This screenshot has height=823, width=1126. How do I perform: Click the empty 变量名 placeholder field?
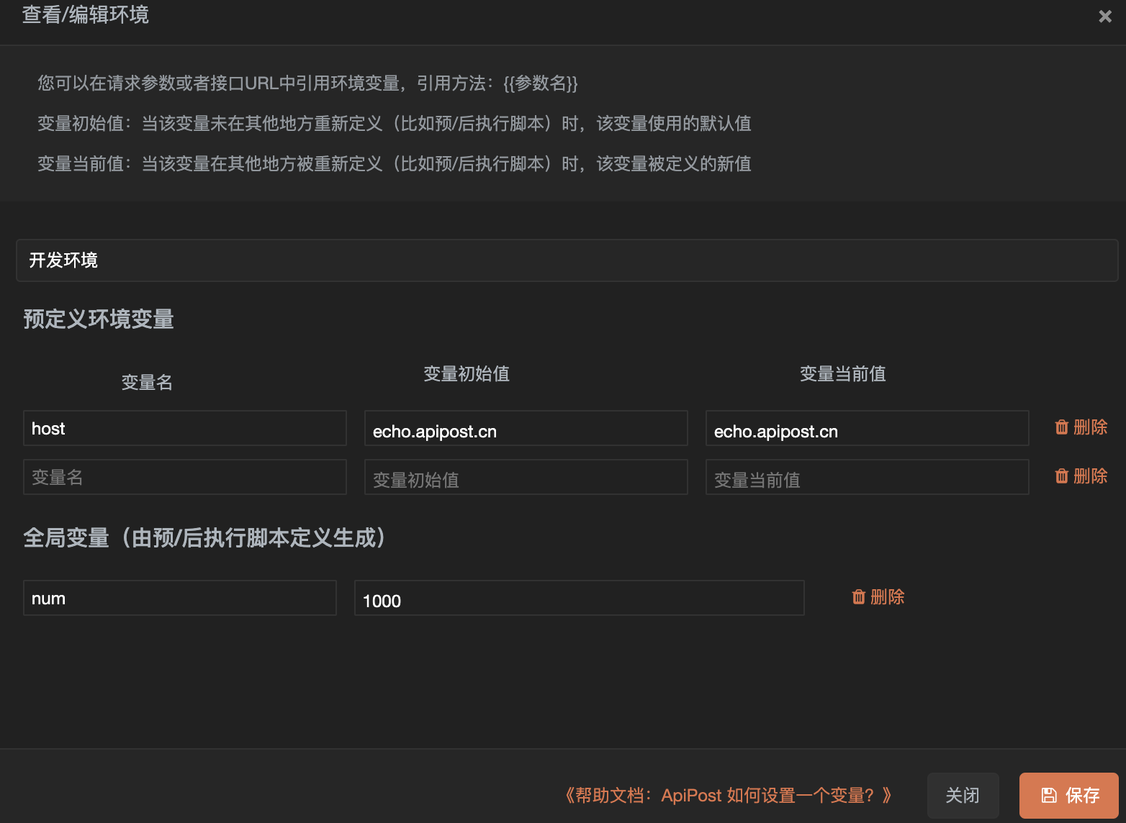coord(185,477)
